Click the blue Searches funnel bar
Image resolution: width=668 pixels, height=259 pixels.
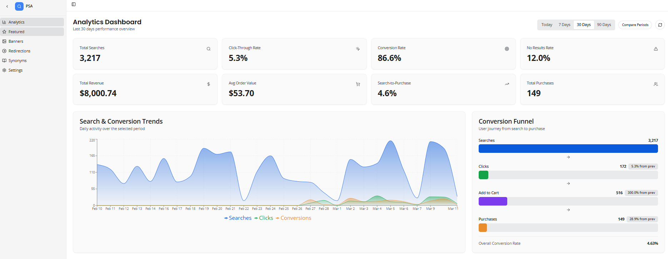tap(568, 149)
